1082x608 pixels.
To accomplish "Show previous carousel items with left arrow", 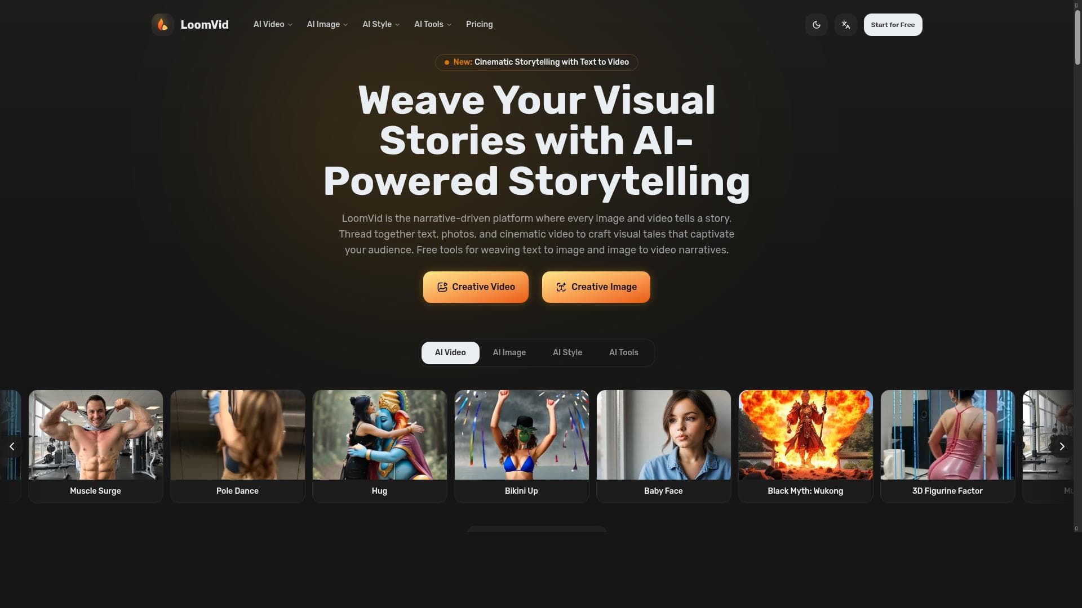I will click(x=12, y=446).
